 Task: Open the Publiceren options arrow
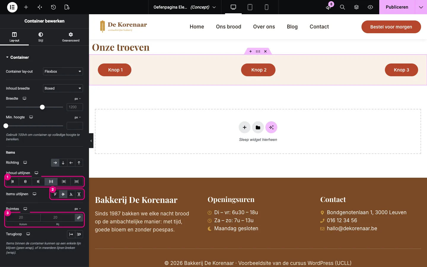(x=421, y=7)
